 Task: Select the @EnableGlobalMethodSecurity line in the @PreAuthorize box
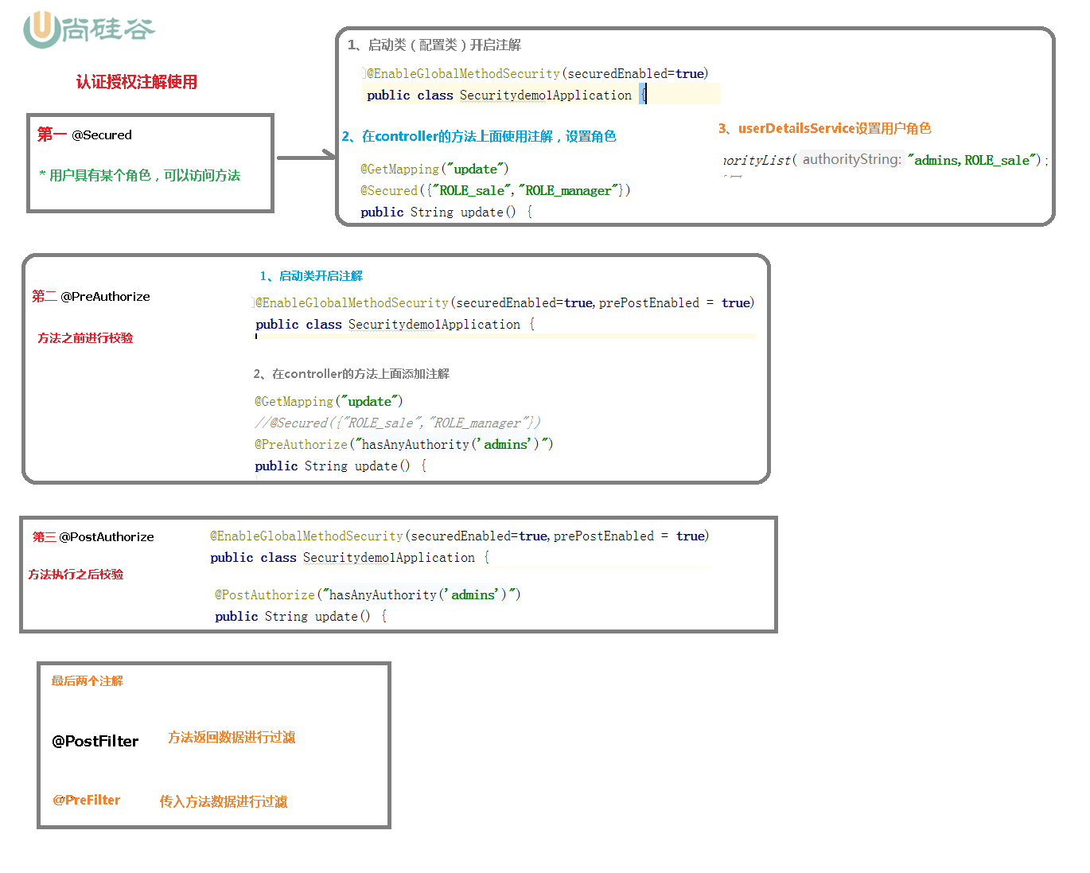click(x=504, y=302)
